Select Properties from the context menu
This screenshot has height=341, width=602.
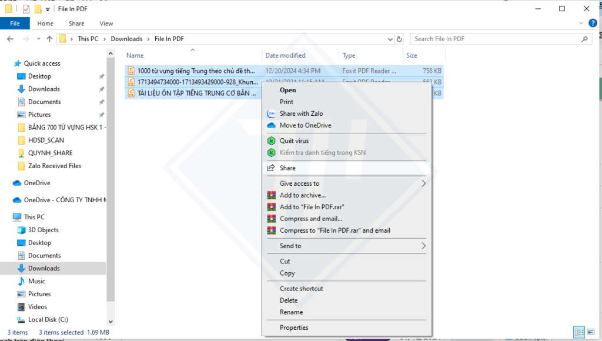[294, 327]
